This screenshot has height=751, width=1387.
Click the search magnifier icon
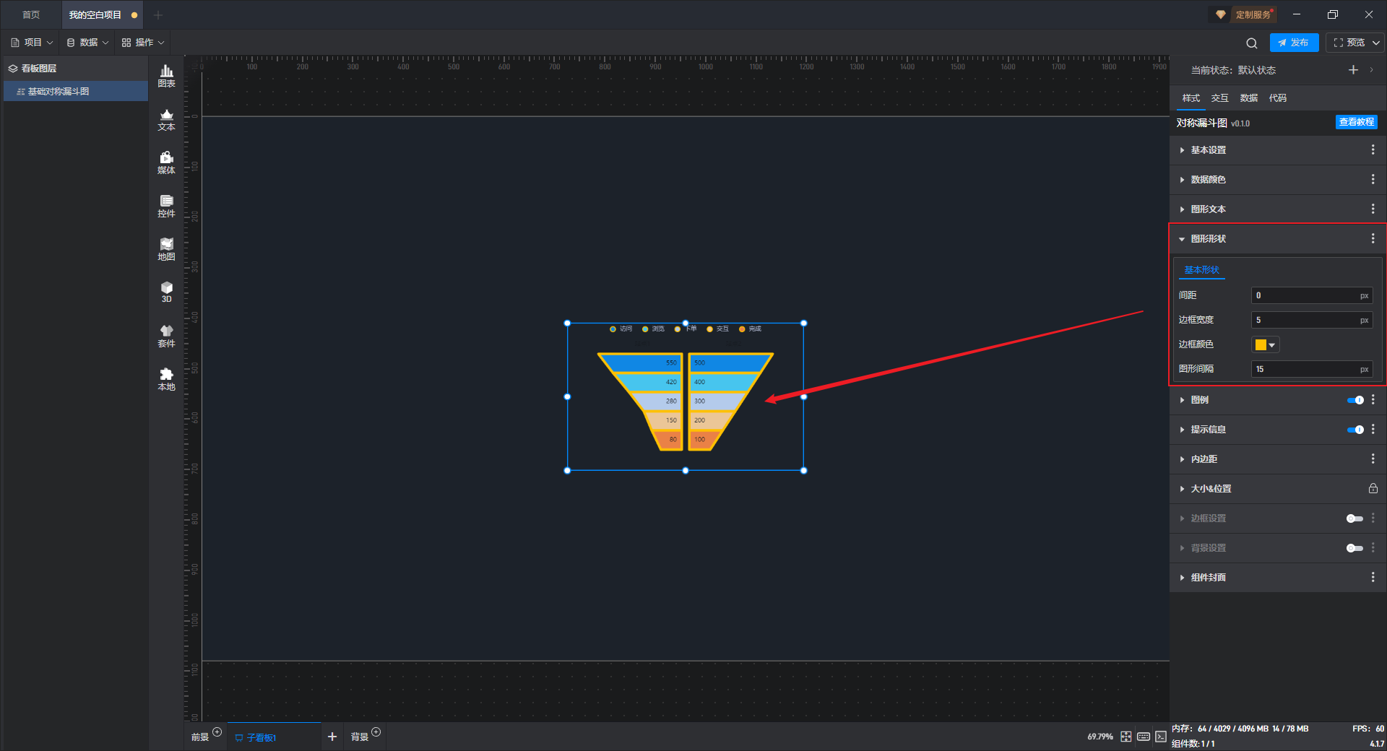coord(1252,43)
